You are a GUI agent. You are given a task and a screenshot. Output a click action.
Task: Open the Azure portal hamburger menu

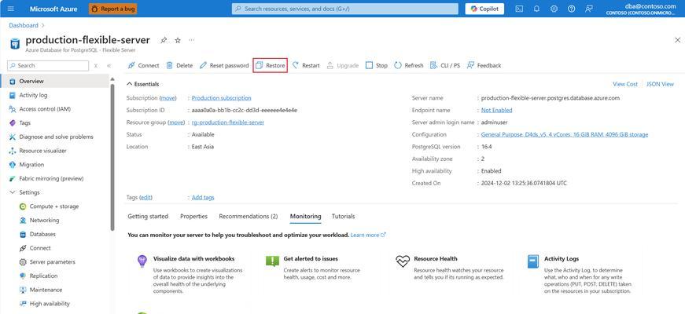[11, 9]
